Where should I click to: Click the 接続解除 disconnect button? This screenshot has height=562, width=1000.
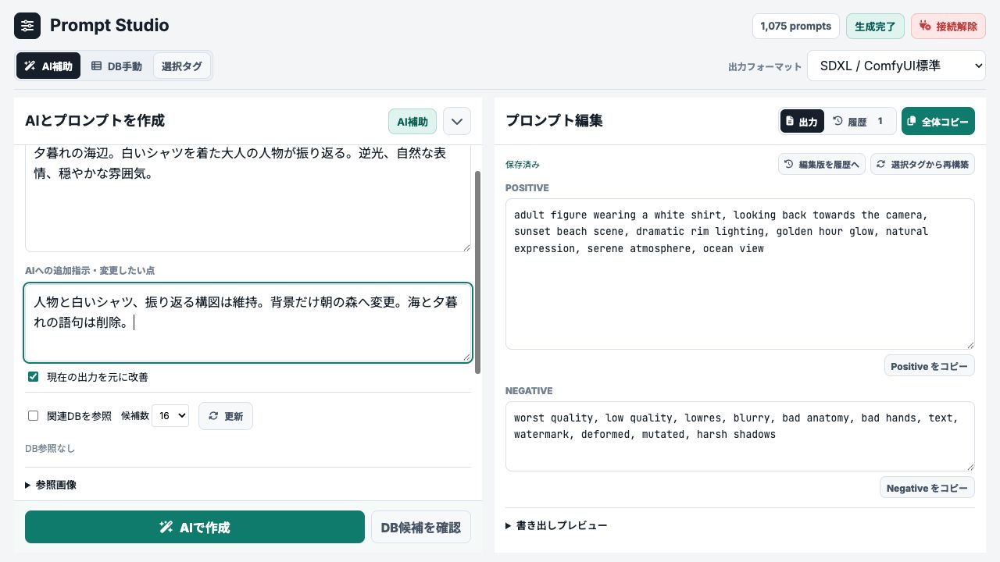pyautogui.click(x=948, y=26)
